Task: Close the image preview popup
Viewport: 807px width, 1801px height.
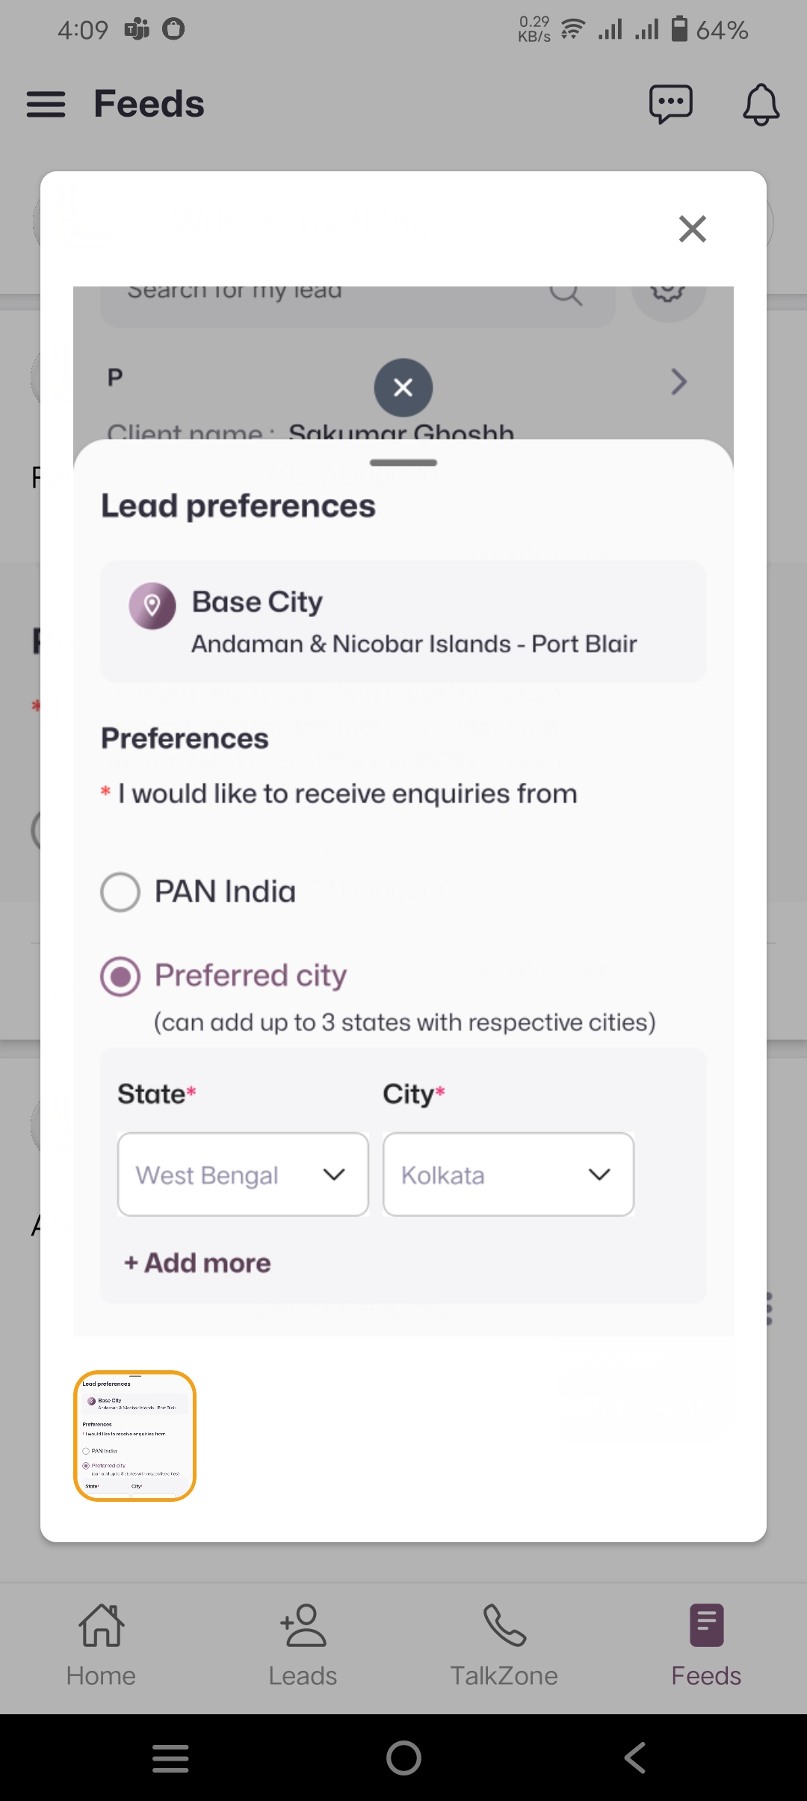Action: point(692,229)
